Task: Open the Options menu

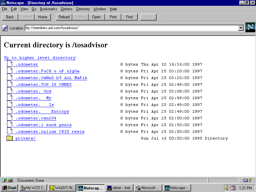Action: click(67, 9)
